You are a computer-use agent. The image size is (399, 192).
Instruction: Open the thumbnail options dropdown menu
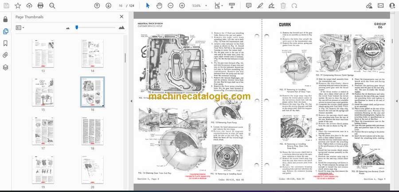[x=20, y=27]
